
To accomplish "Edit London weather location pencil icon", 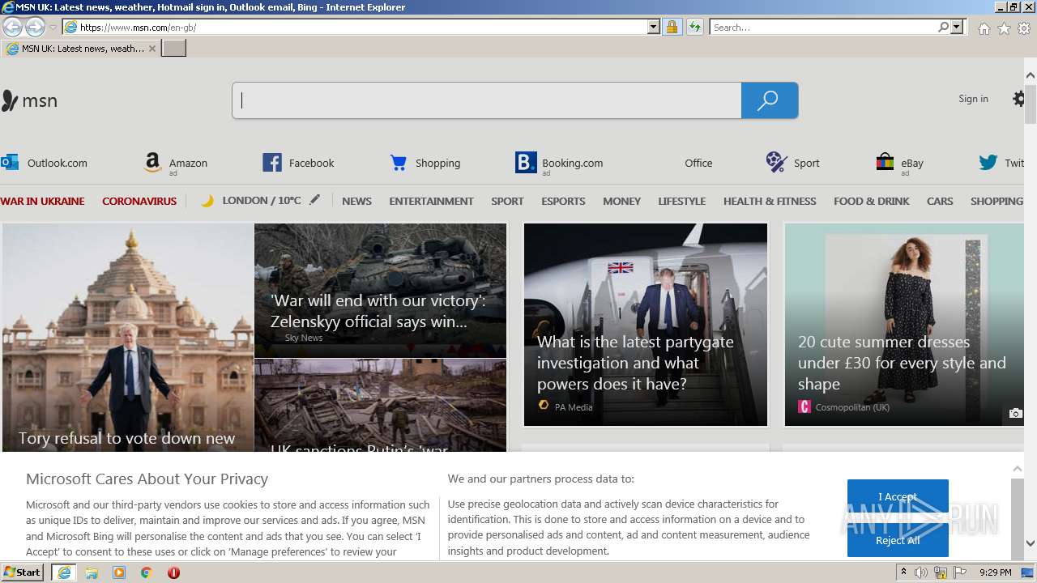I will point(314,200).
